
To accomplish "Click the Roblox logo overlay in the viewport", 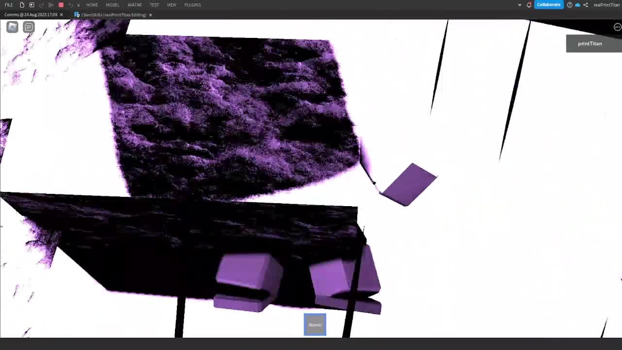I will [x=12, y=27].
